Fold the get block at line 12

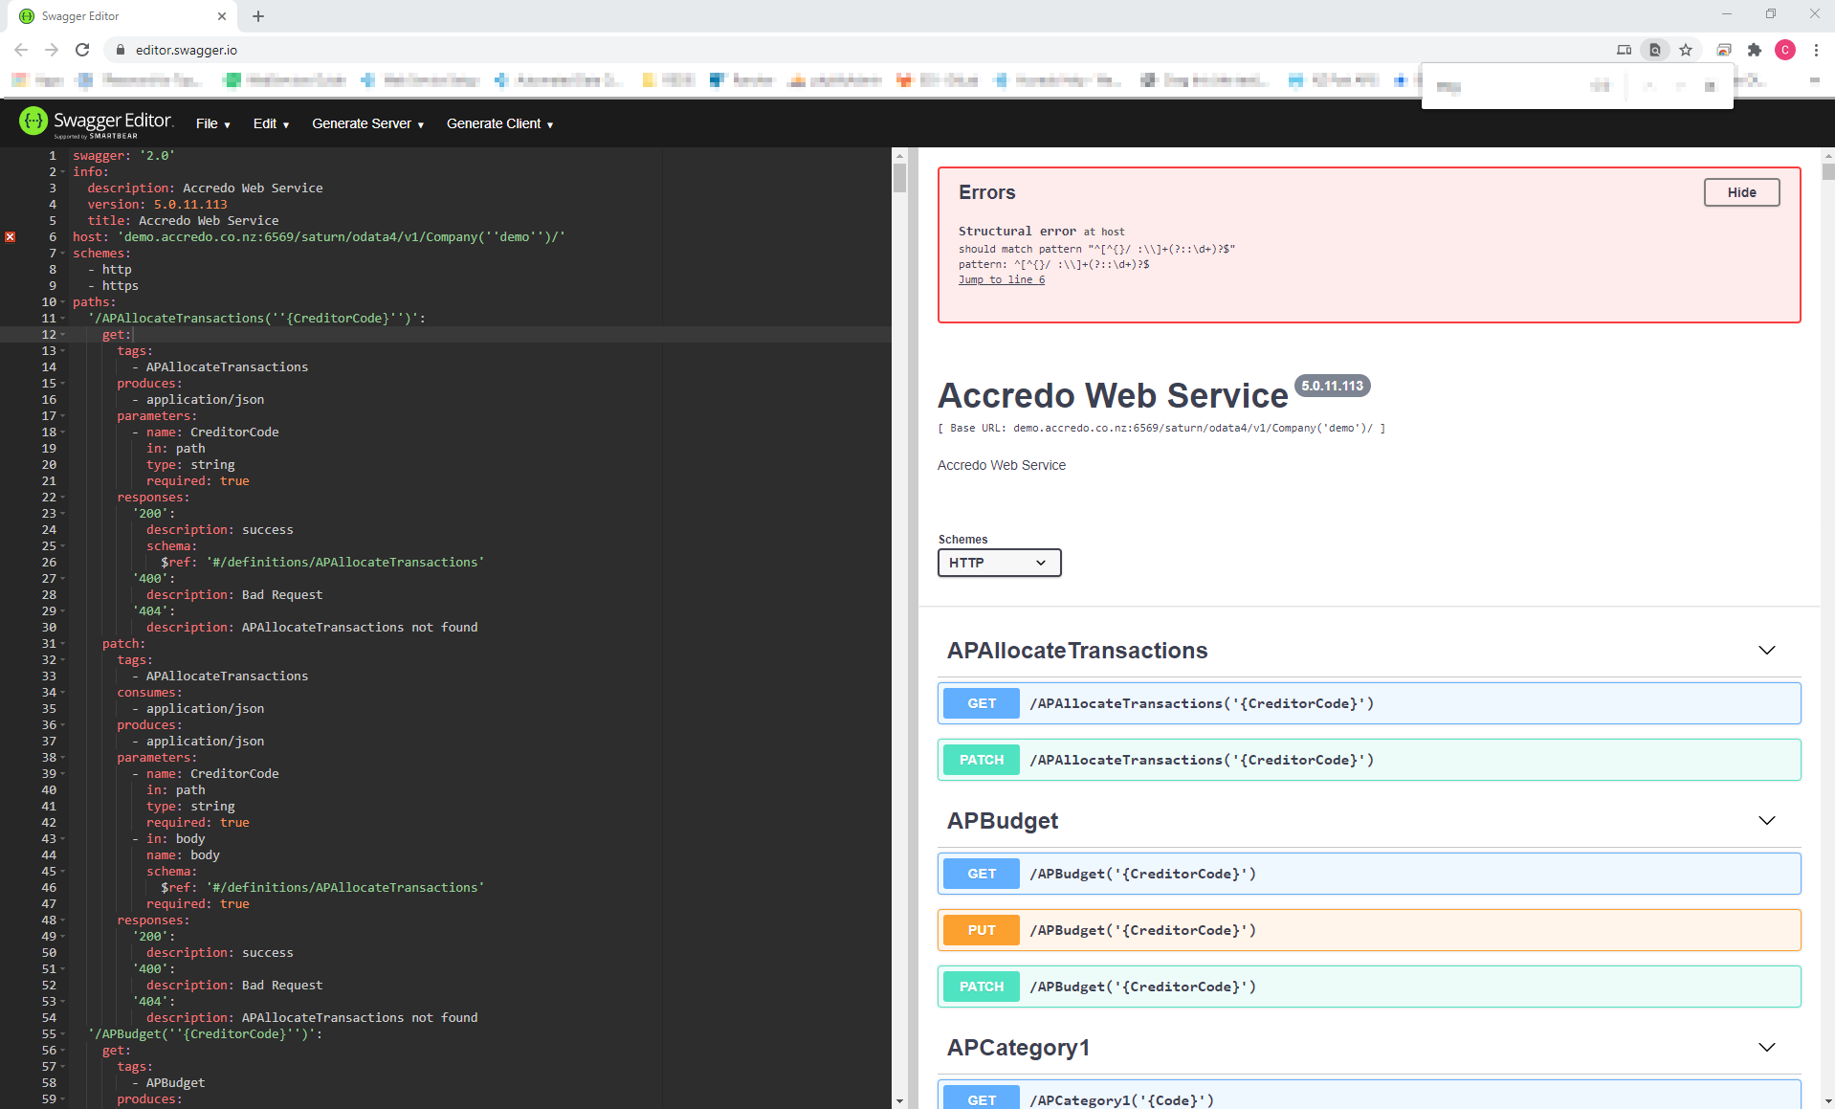click(x=63, y=335)
